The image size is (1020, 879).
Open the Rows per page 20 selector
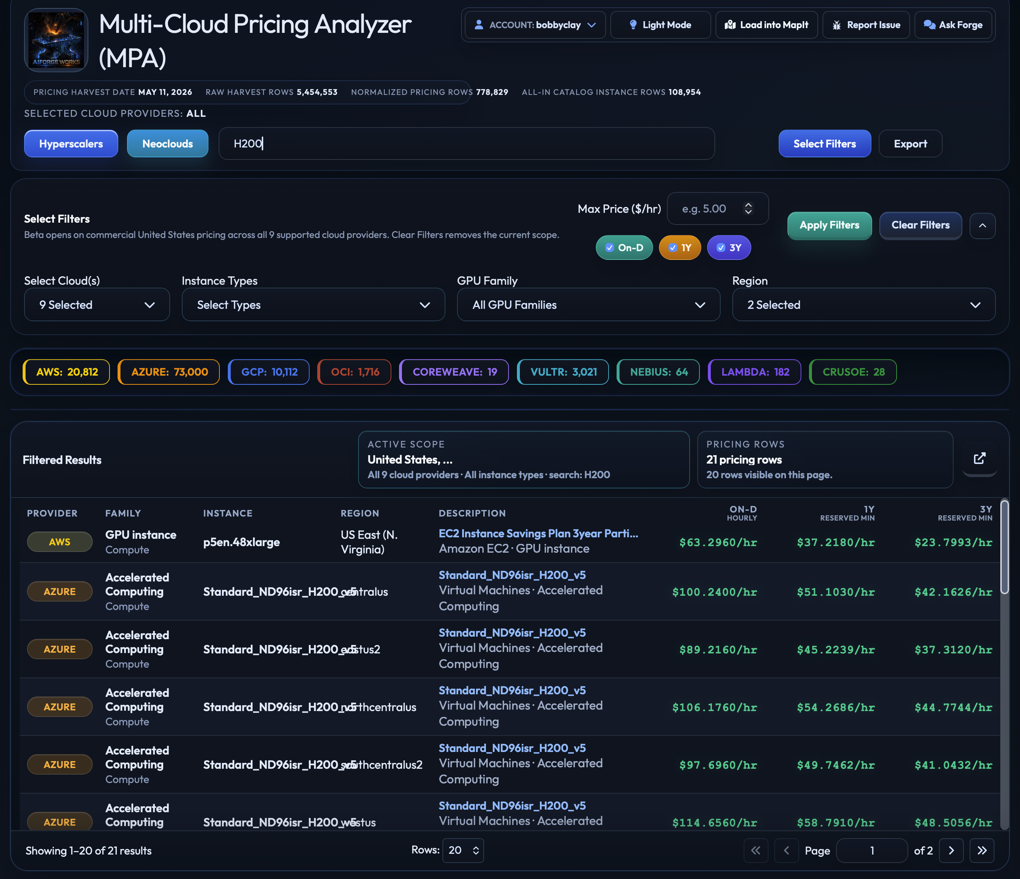(x=463, y=850)
